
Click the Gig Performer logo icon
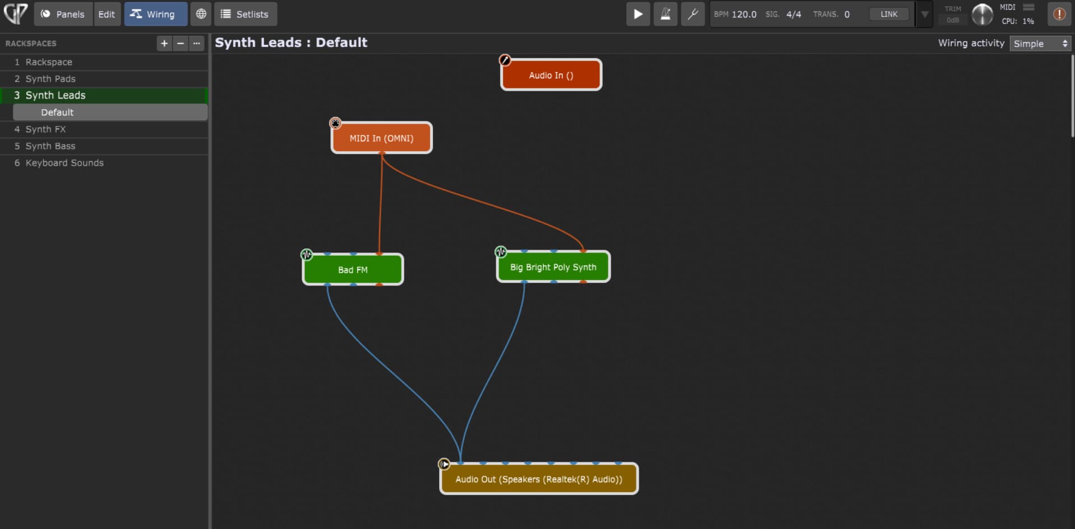pyautogui.click(x=16, y=13)
